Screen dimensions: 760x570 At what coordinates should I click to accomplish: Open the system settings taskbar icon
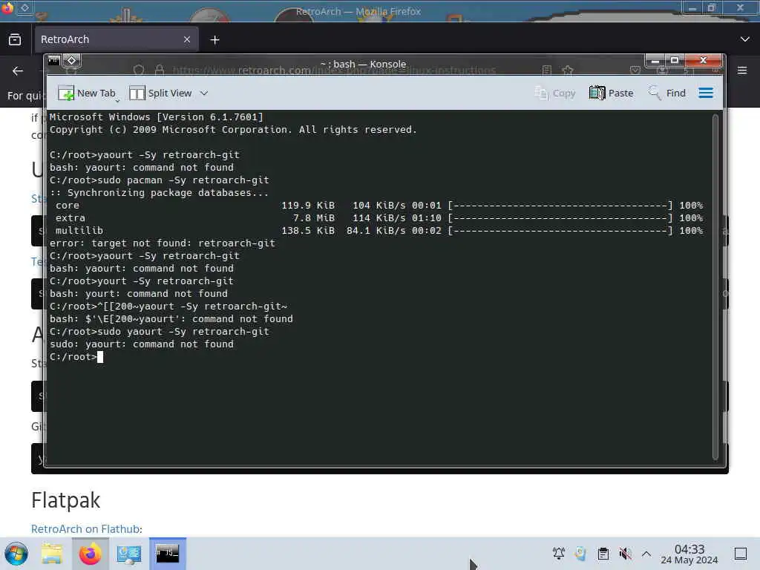tap(129, 554)
